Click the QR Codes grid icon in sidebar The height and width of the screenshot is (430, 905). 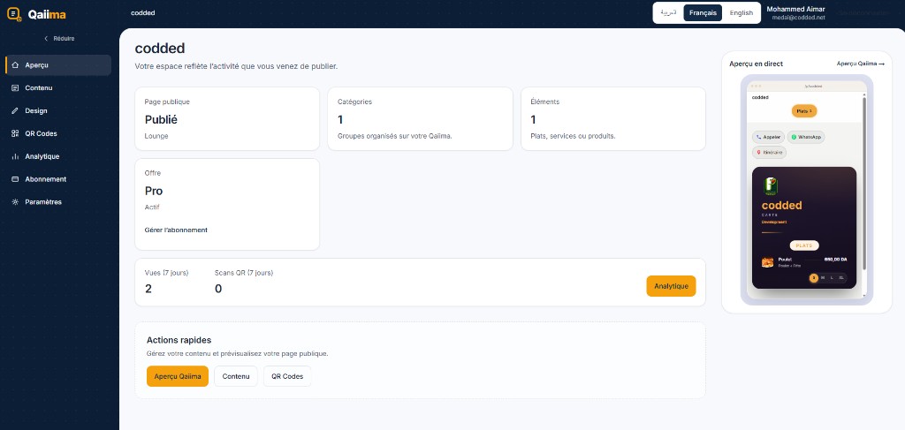pos(16,133)
